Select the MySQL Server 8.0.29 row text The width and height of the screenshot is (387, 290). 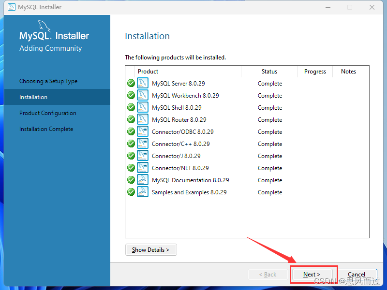(x=179, y=84)
